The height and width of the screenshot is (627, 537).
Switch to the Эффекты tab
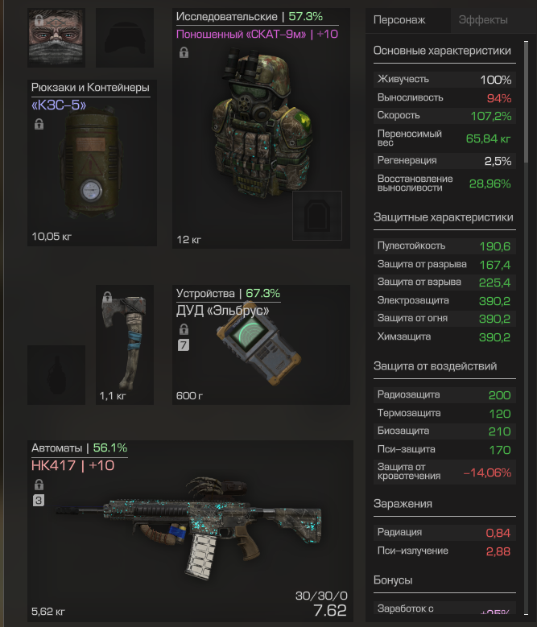pyautogui.click(x=483, y=20)
